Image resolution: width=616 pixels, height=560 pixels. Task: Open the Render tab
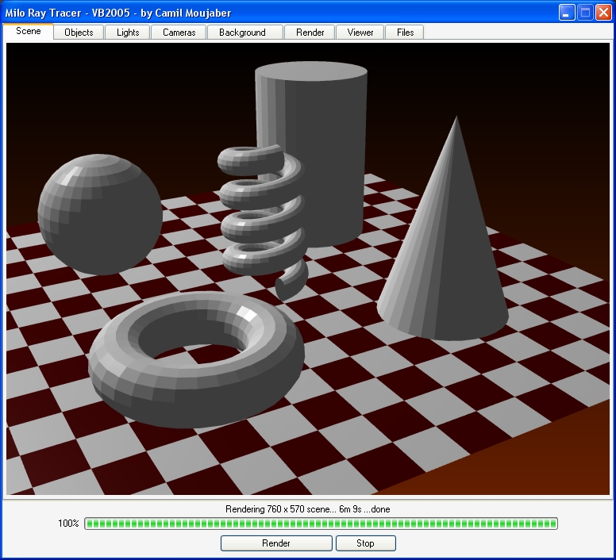pos(310,33)
